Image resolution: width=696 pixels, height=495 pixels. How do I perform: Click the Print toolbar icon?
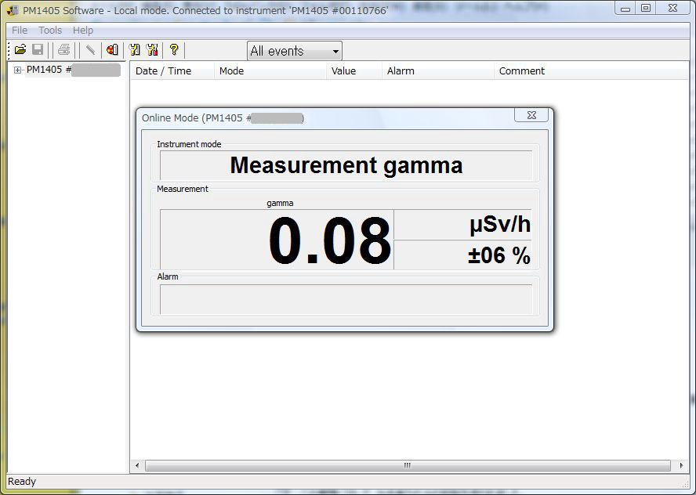pos(64,49)
